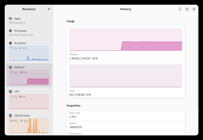Click the memory usage gauge icon at 40%
203x140 pixels.
(x=11, y=73)
